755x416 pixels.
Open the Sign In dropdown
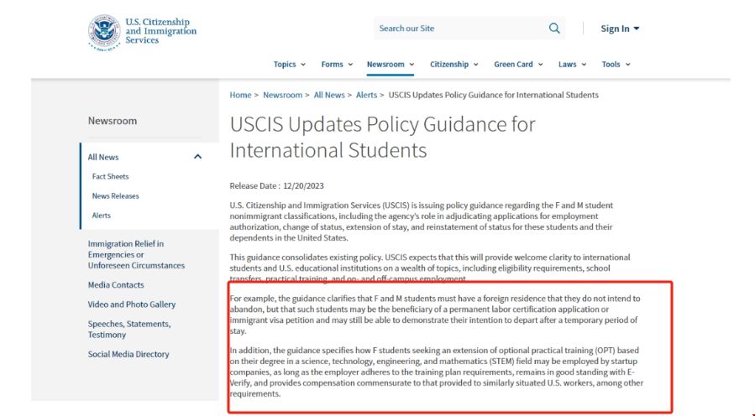click(x=620, y=29)
